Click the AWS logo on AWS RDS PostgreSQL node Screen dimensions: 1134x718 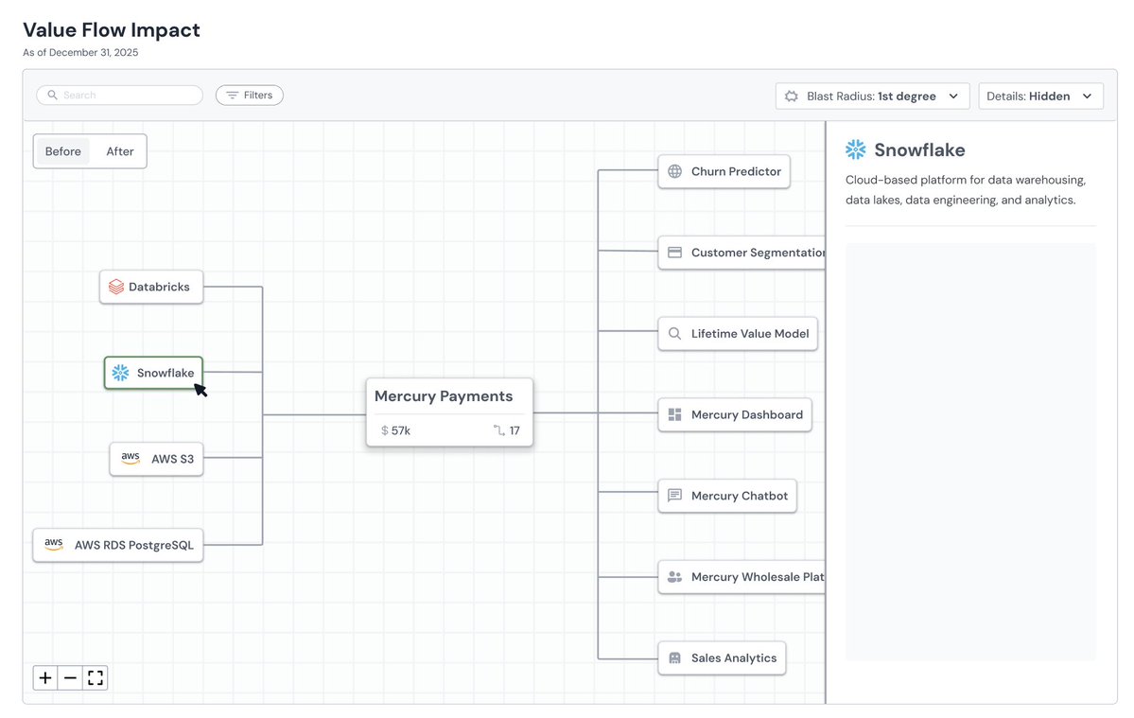[x=54, y=545]
